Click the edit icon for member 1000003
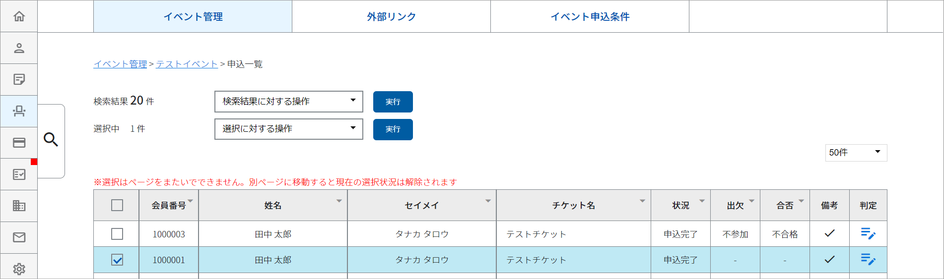944x279 pixels. (x=868, y=234)
